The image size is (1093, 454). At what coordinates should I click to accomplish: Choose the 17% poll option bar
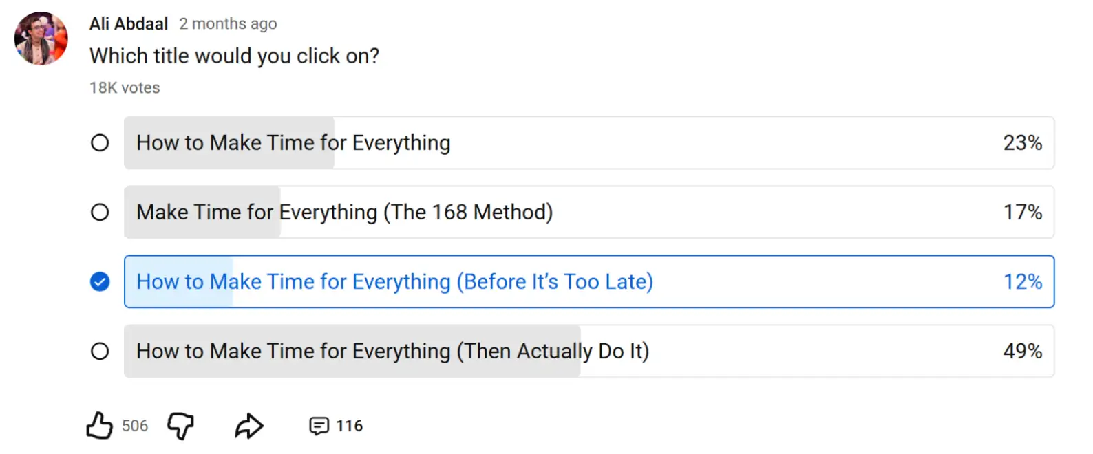[757, 213]
